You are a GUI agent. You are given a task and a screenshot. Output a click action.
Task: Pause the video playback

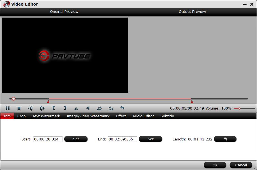[8, 108]
